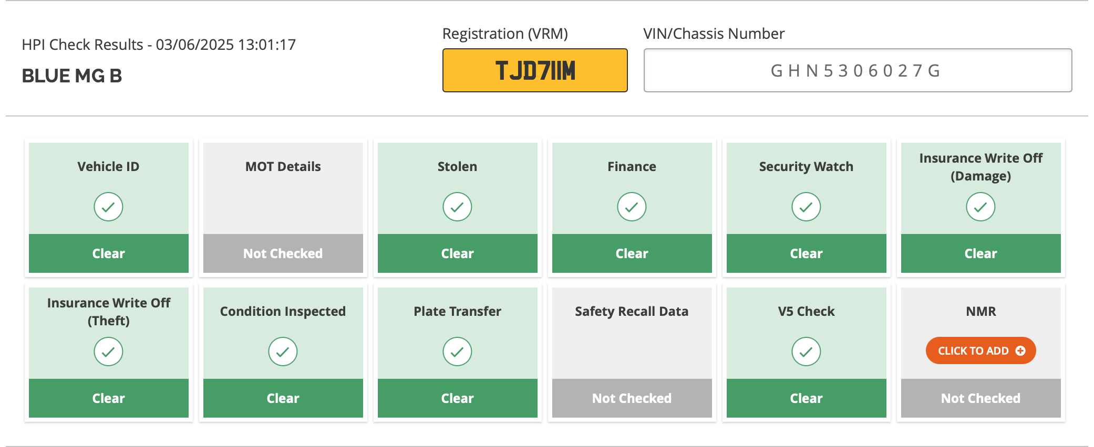
Task: Click the Finance card heading
Action: pyautogui.click(x=632, y=166)
